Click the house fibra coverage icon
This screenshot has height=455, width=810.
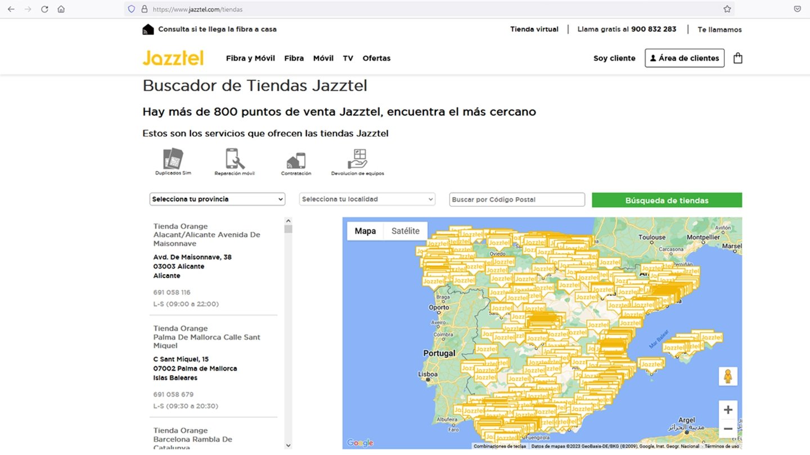click(148, 29)
